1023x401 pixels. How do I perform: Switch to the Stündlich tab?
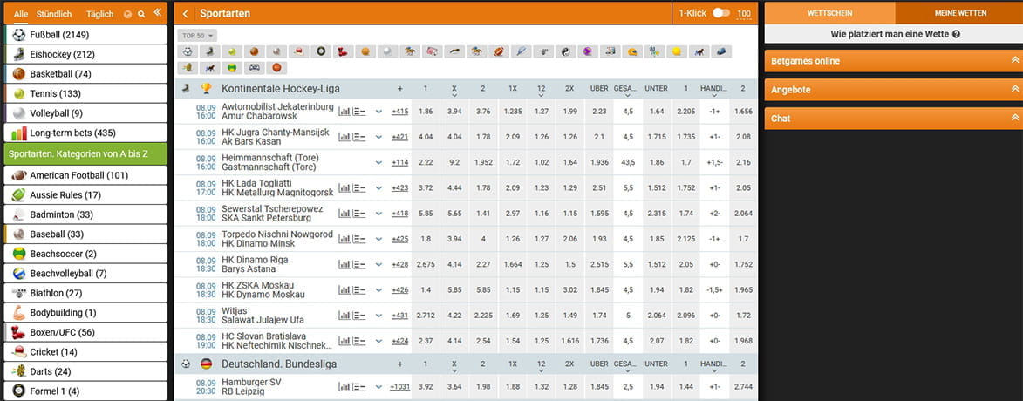tap(54, 14)
